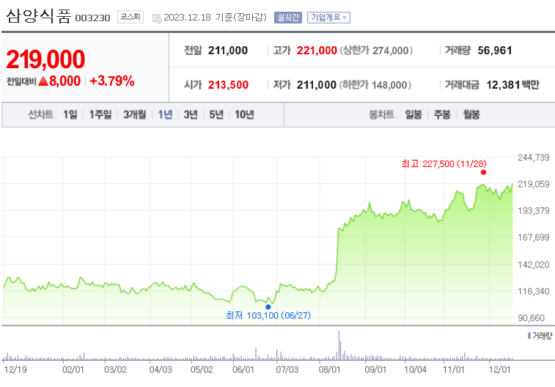Click the 상한가 274,000 text
This screenshot has height=387, width=555.
pyautogui.click(x=376, y=51)
